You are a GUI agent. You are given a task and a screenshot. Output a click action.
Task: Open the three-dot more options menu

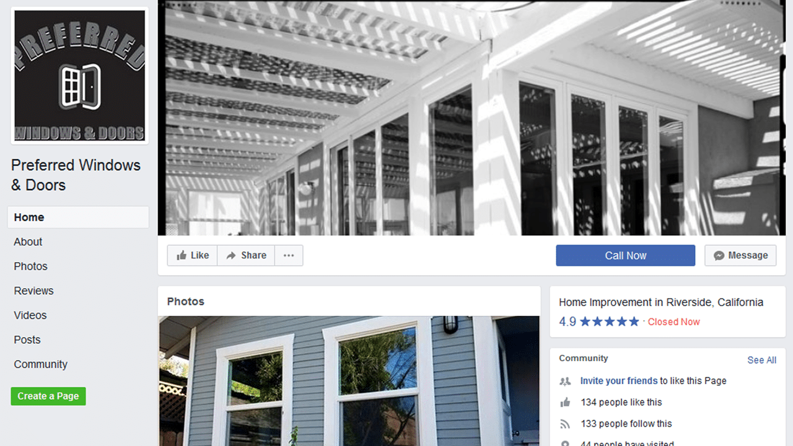pos(289,255)
